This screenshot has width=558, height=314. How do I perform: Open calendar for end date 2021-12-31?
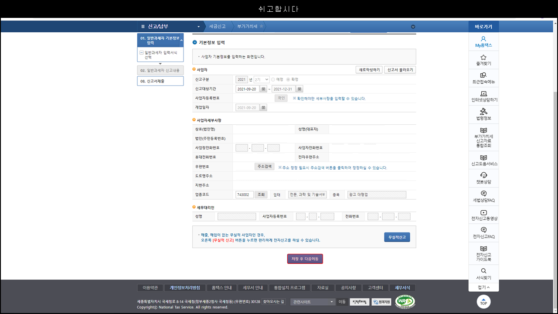(300, 89)
